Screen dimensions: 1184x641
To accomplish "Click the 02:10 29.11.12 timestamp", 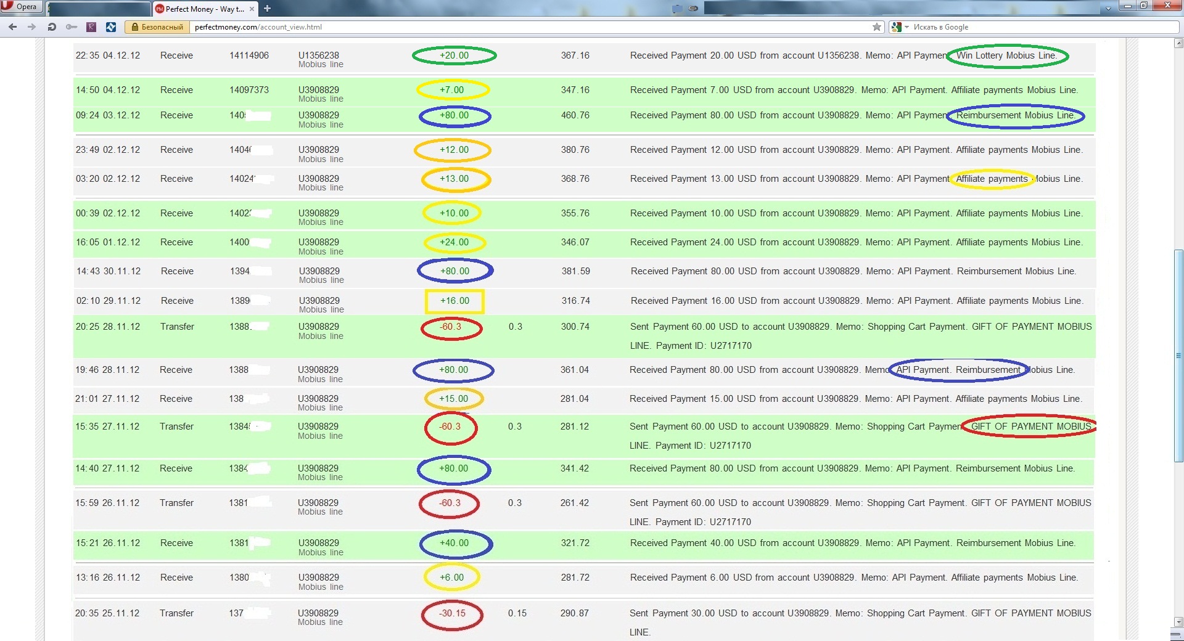I will 109,301.
